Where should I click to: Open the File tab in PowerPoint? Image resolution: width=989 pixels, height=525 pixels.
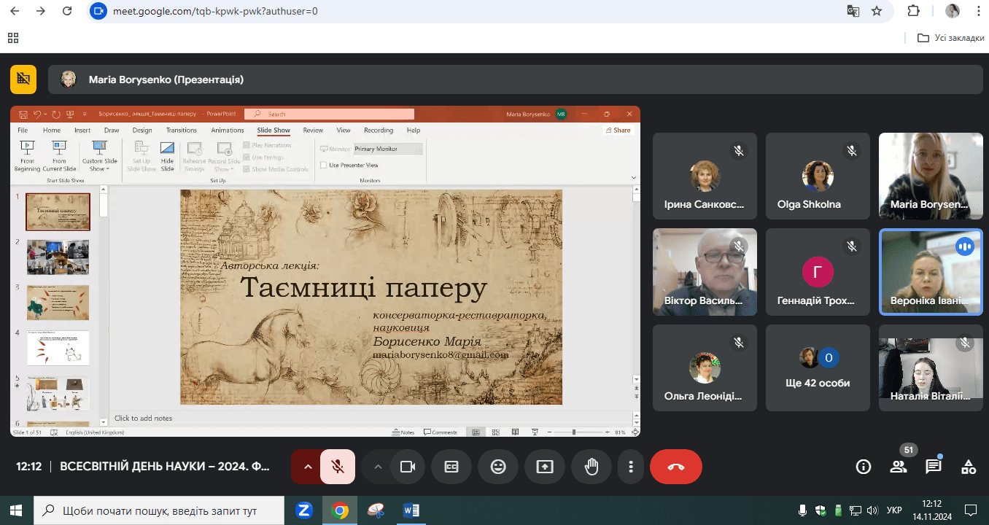click(x=23, y=131)
